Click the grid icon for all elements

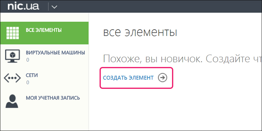tap(13, 32)
